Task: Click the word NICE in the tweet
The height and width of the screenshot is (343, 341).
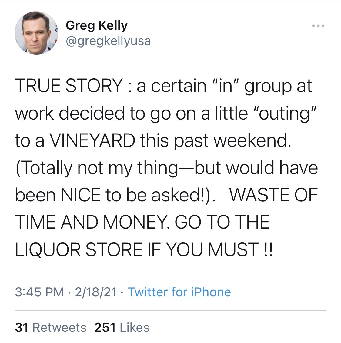Action: point(80,195)
